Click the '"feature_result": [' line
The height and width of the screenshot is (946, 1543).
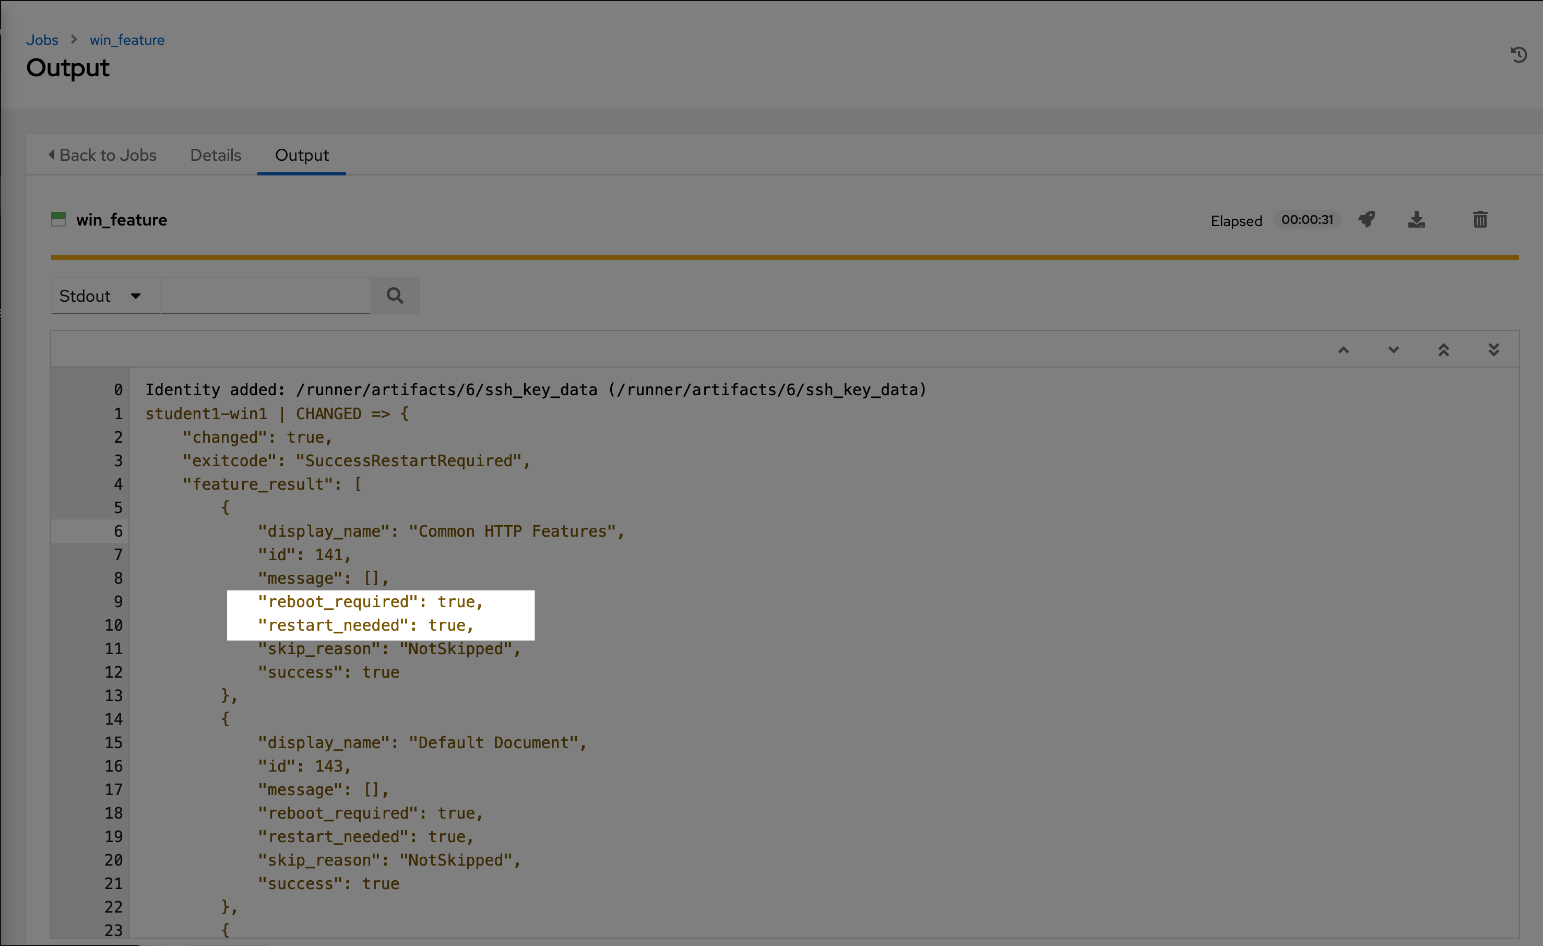[272, 483]
